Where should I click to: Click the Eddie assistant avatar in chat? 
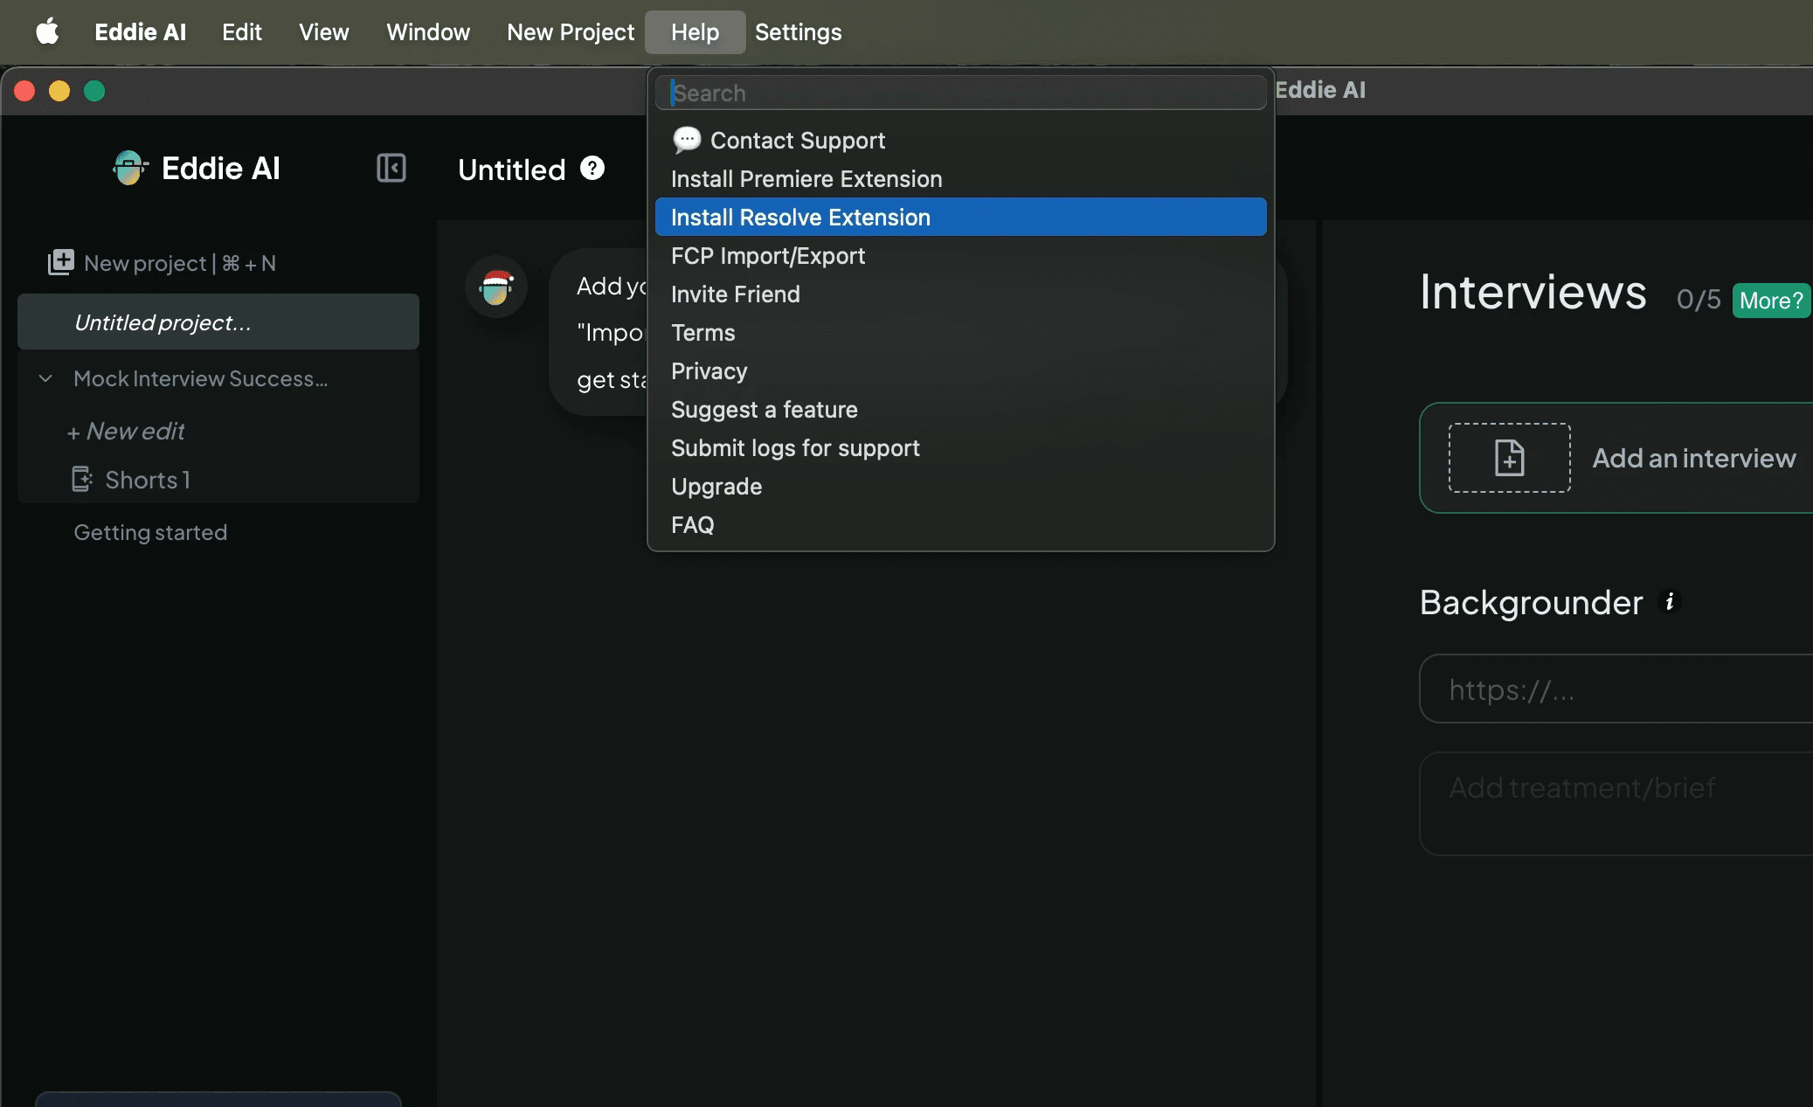point(495,287)
